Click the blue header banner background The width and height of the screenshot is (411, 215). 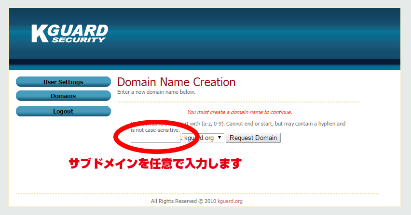tap(251, 34)
